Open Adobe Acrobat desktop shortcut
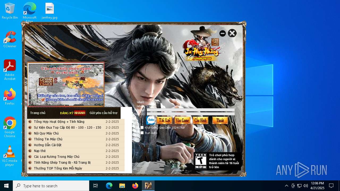Viewport: 340px width, 191px height. coord(10,70)
